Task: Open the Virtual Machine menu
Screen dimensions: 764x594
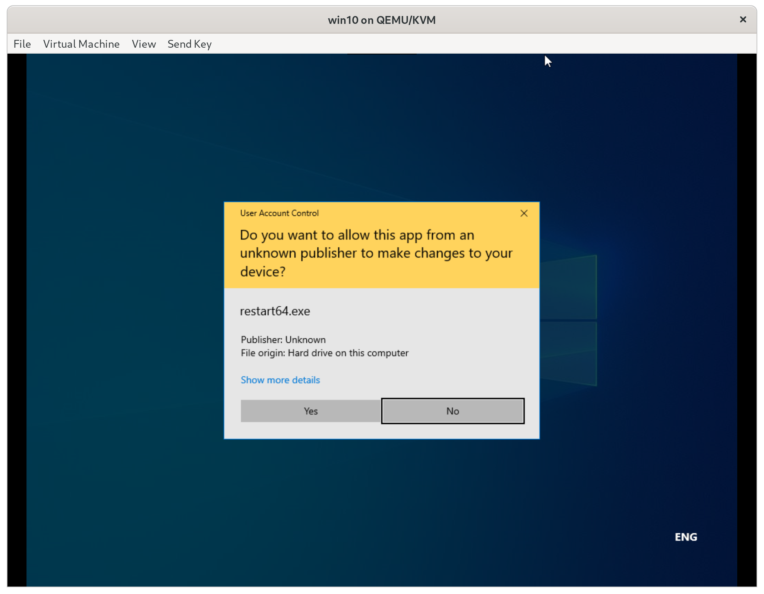Action: 81,44
